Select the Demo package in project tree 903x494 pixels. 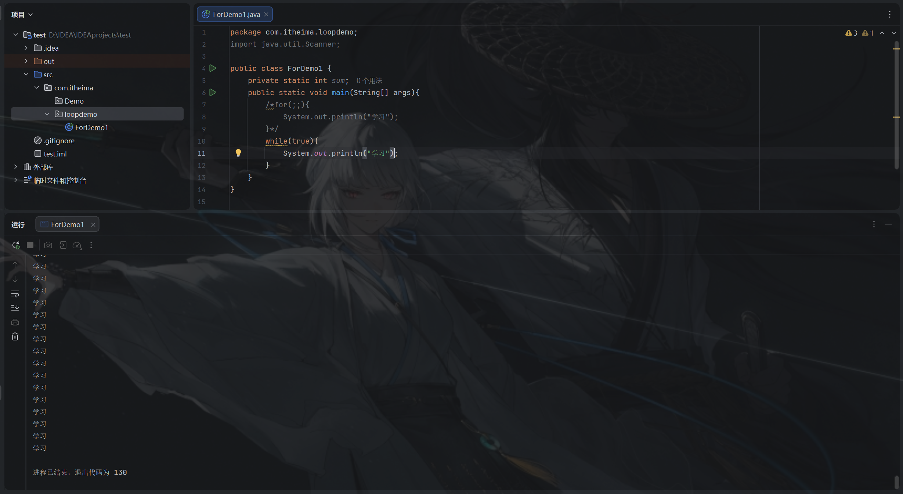[69, 101]
